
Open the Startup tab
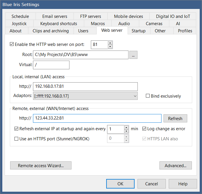point(139,31)
